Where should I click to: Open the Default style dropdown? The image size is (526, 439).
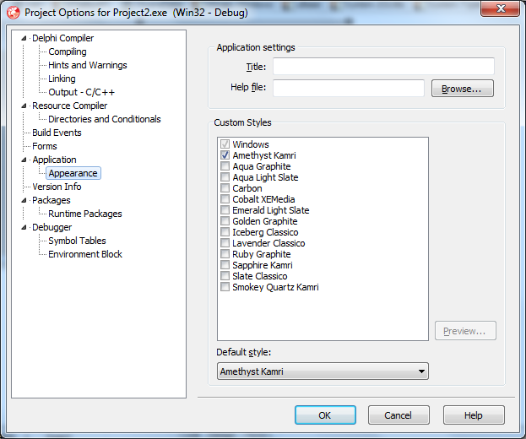(x=323, y=371)
